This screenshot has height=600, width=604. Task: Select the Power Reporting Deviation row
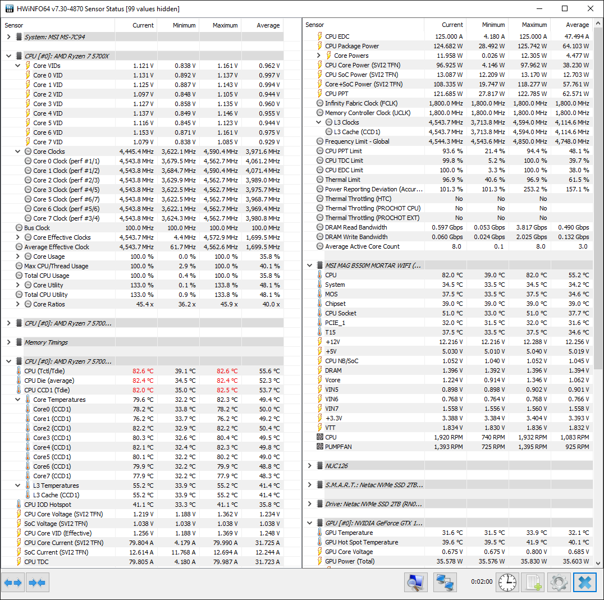tap(448, 189)
